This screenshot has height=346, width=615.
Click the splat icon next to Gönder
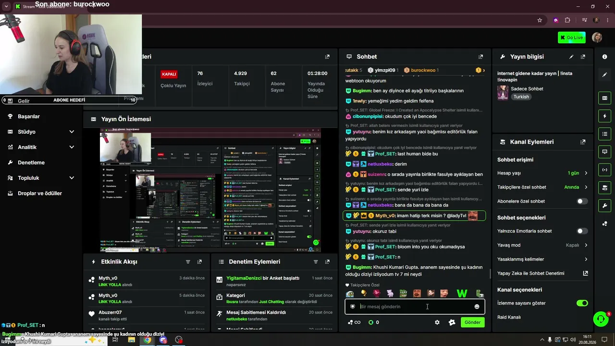click(452, 322)
